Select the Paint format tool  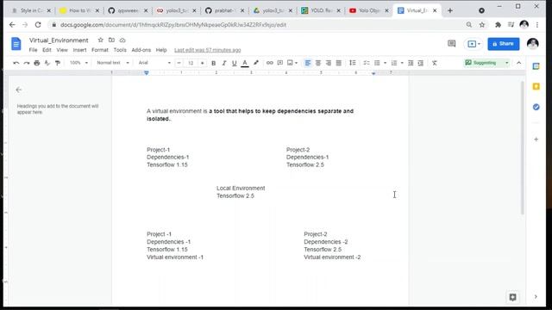tap(58, 63)
